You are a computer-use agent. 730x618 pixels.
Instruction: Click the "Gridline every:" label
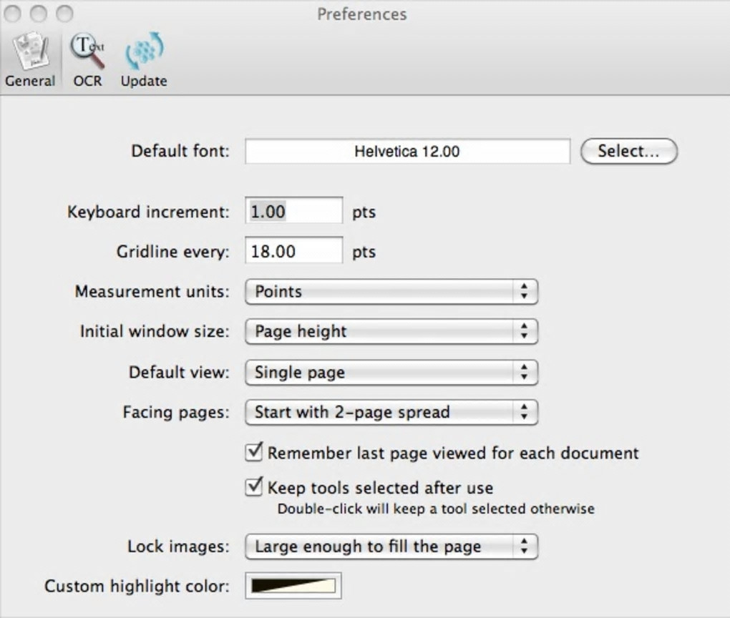point(172,252)
